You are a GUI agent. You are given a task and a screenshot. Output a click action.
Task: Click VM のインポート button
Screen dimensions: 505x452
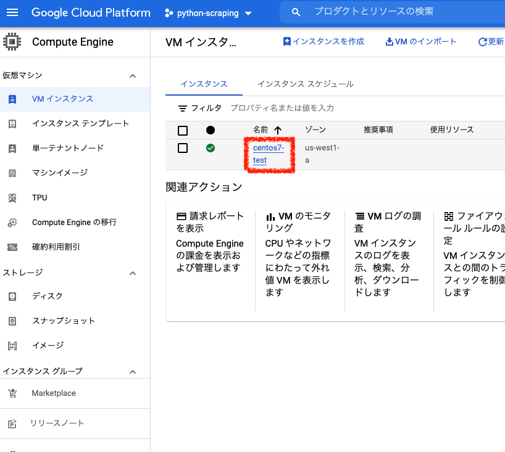coord(420,41)
